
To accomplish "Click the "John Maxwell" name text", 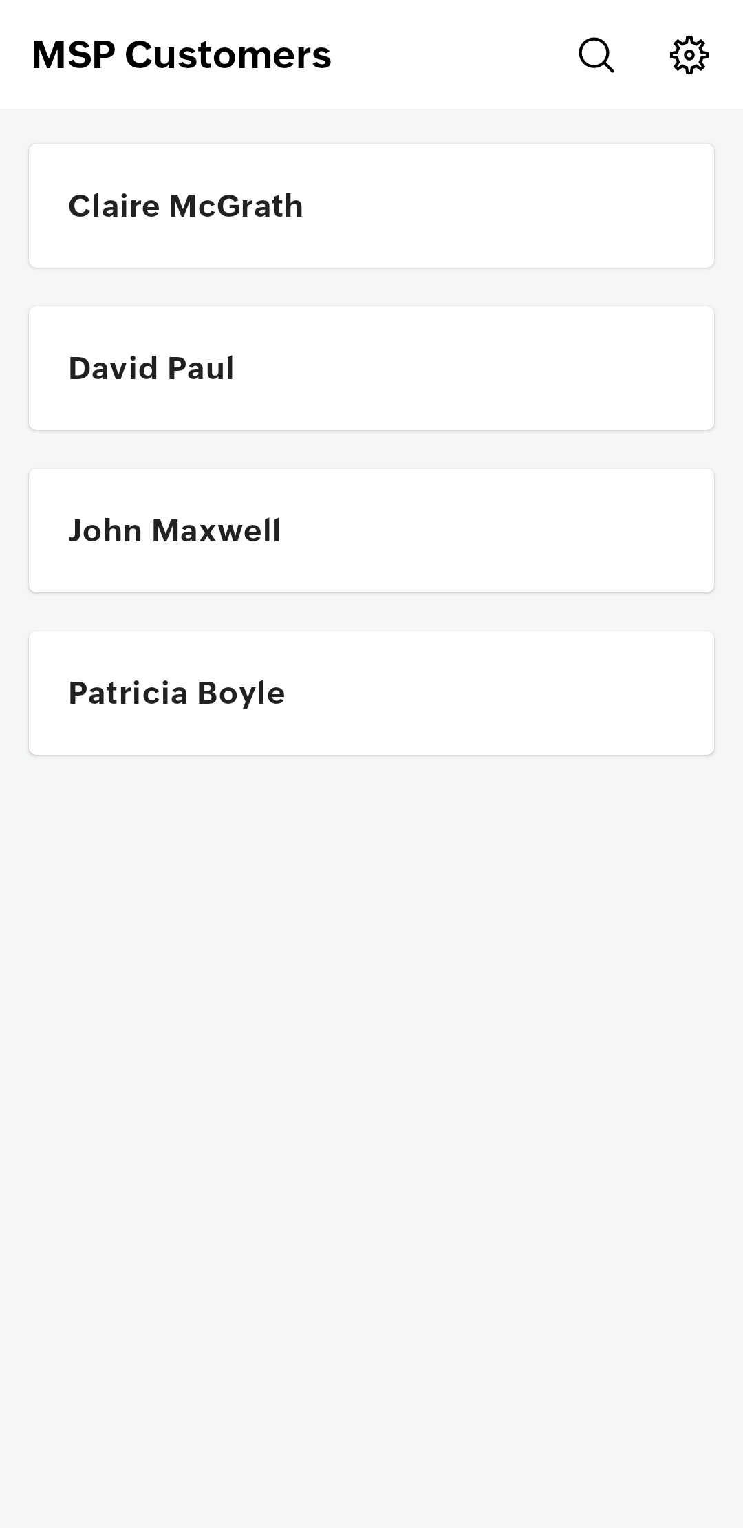I will (x=175, y=531).
